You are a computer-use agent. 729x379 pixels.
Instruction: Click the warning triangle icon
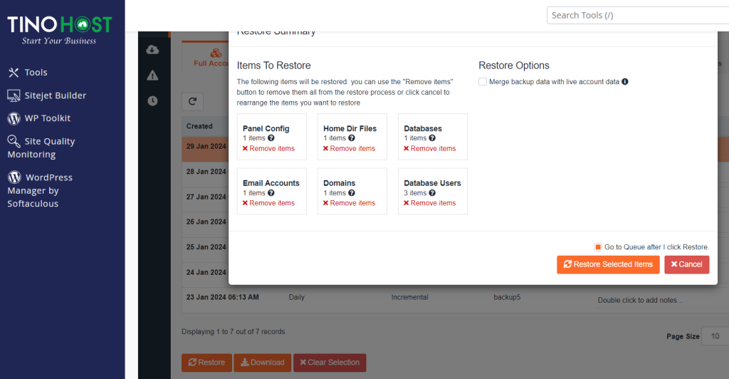click(152, 76)
